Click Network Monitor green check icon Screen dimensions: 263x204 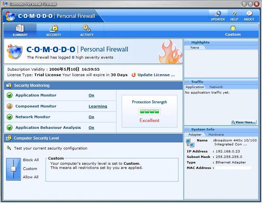pos(10,117)
